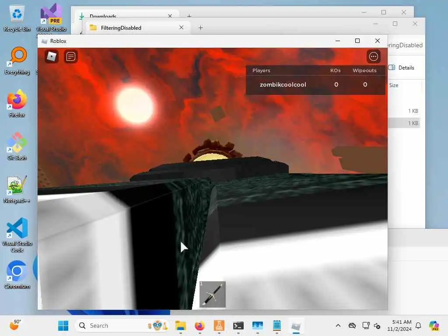Open the terminal app on the taskbar

pos(238,325)
